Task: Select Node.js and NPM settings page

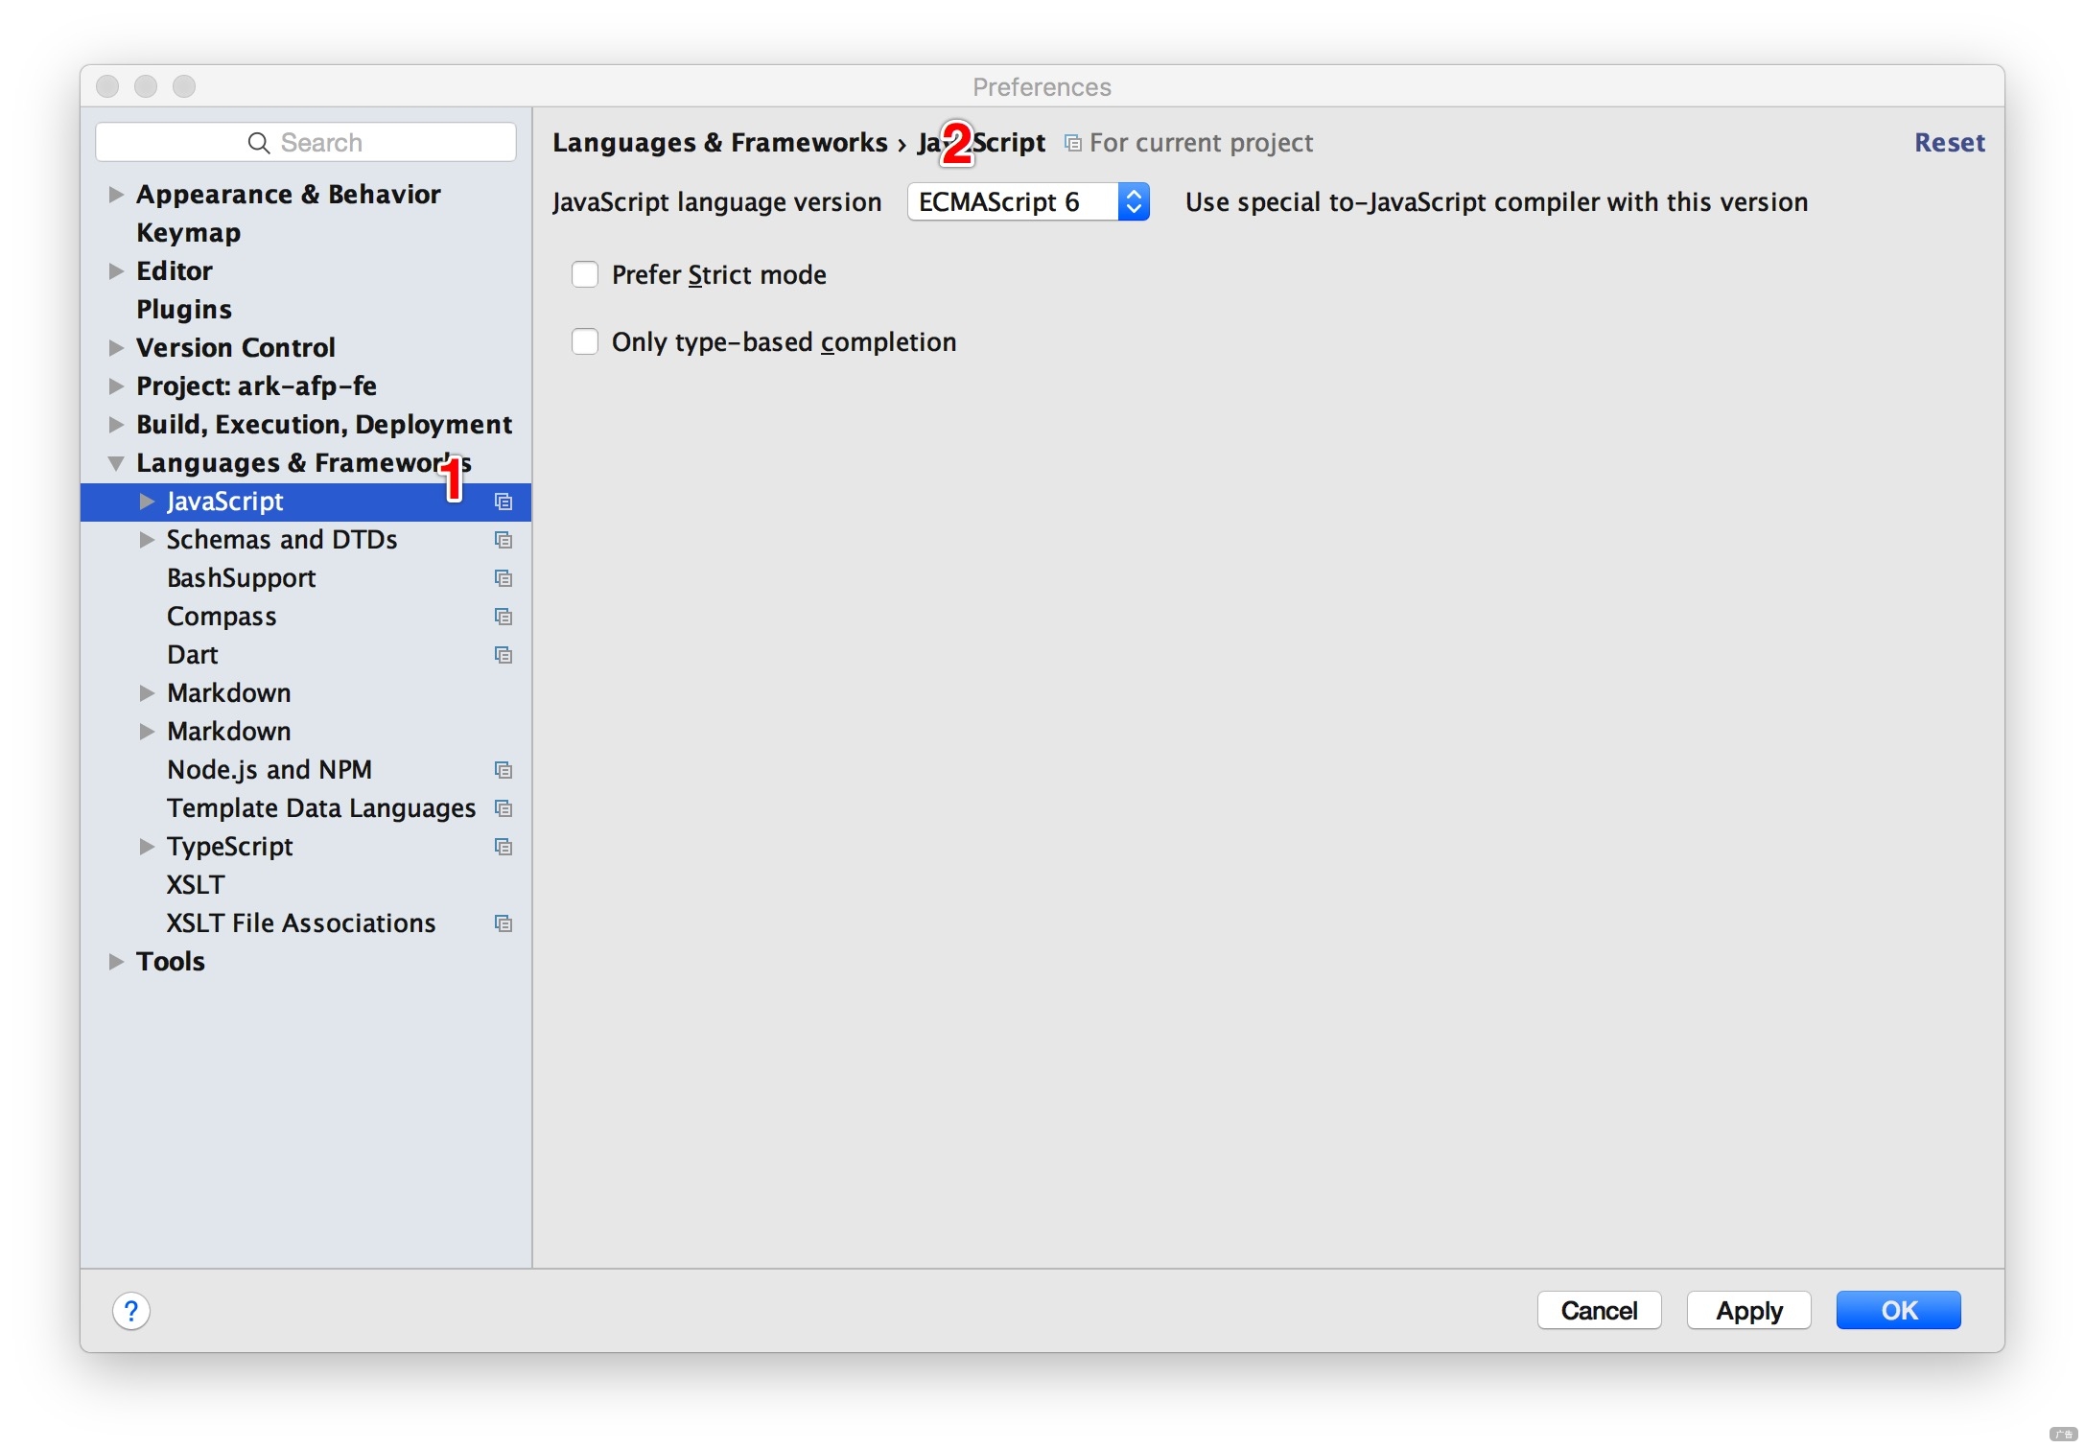Action: (x=269, y=770)
